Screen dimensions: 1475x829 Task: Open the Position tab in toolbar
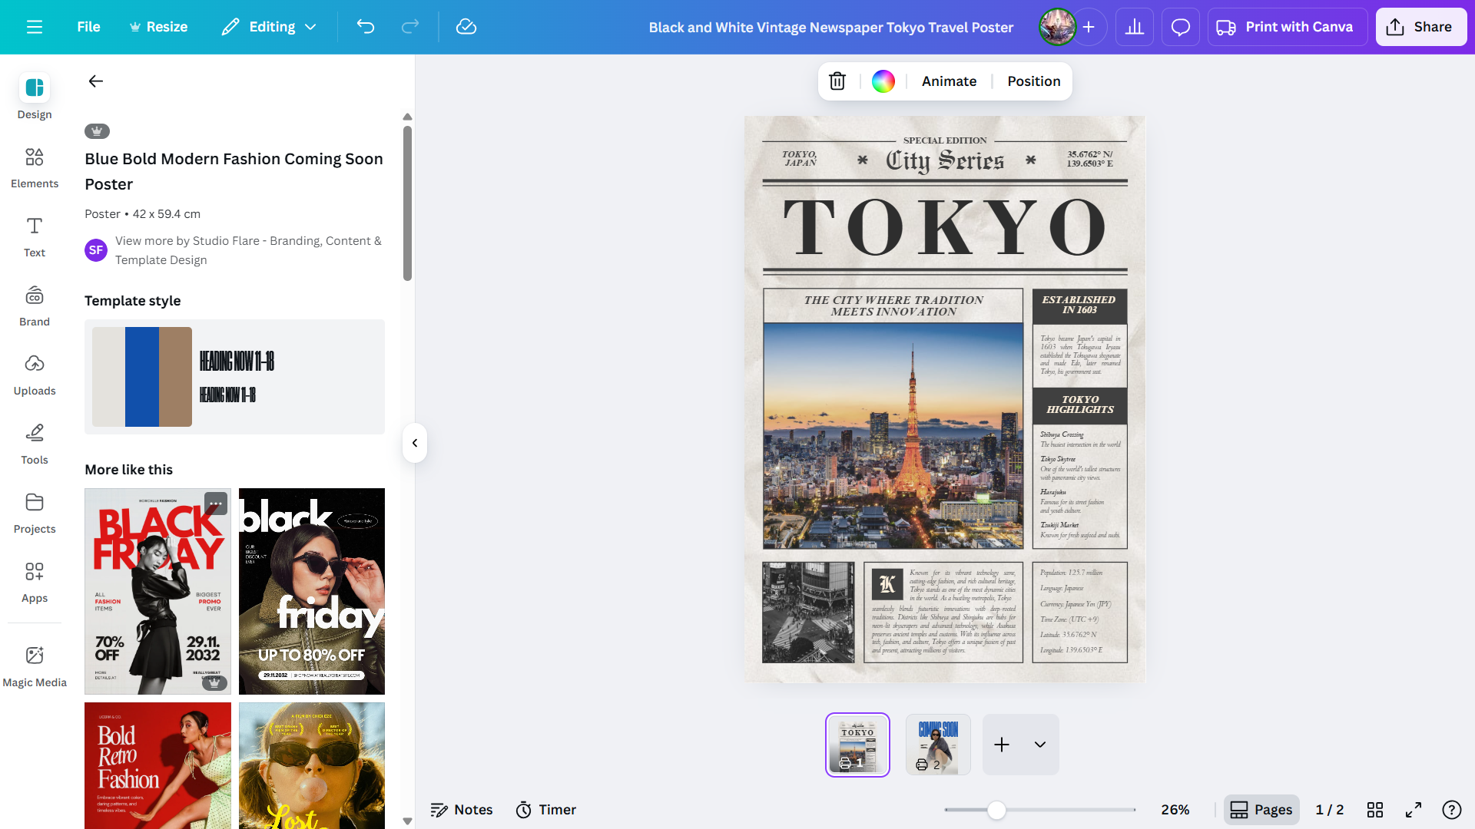pyautogui.click(x=1033, y=81)
